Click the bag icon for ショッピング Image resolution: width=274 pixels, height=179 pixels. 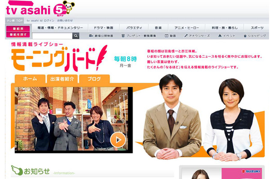(x=245, y=36)
